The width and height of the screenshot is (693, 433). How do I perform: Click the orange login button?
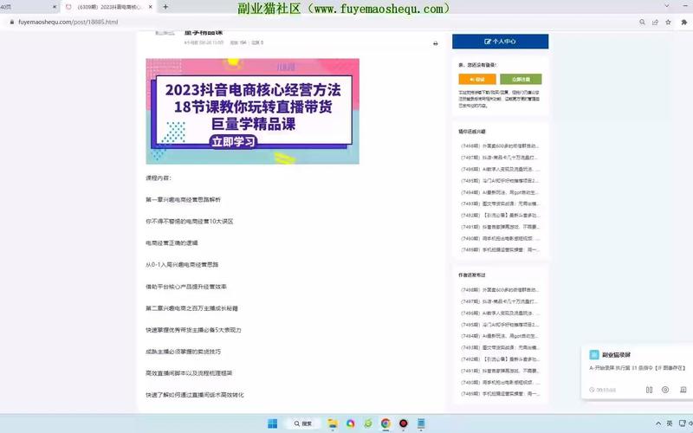[477, 79]
